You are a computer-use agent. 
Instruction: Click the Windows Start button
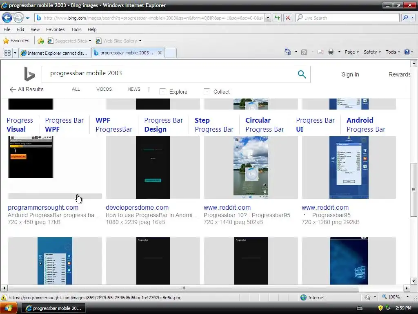coord(9,308)
